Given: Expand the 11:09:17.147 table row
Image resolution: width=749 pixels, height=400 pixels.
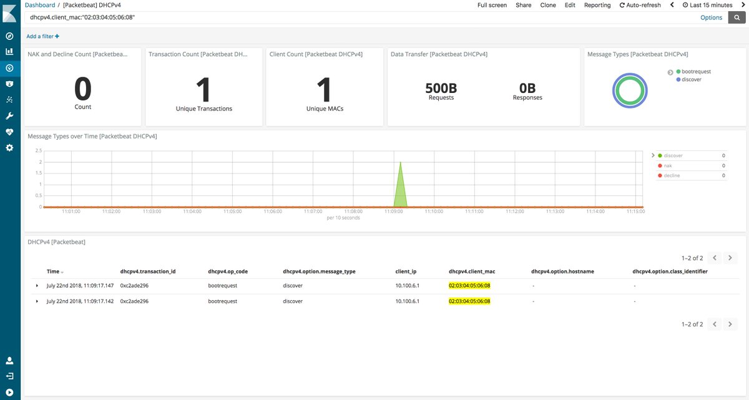Looking at the screenshot, I should tap(37, 285).
